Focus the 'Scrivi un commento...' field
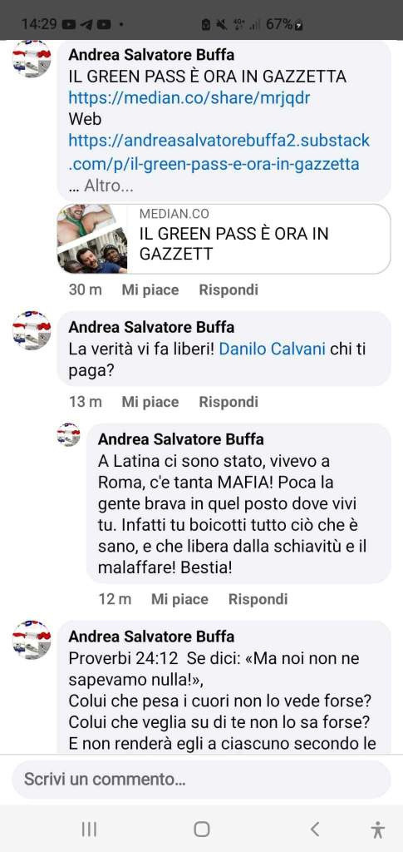The width and height of the screenshot is (403, 852). (201, 779)
